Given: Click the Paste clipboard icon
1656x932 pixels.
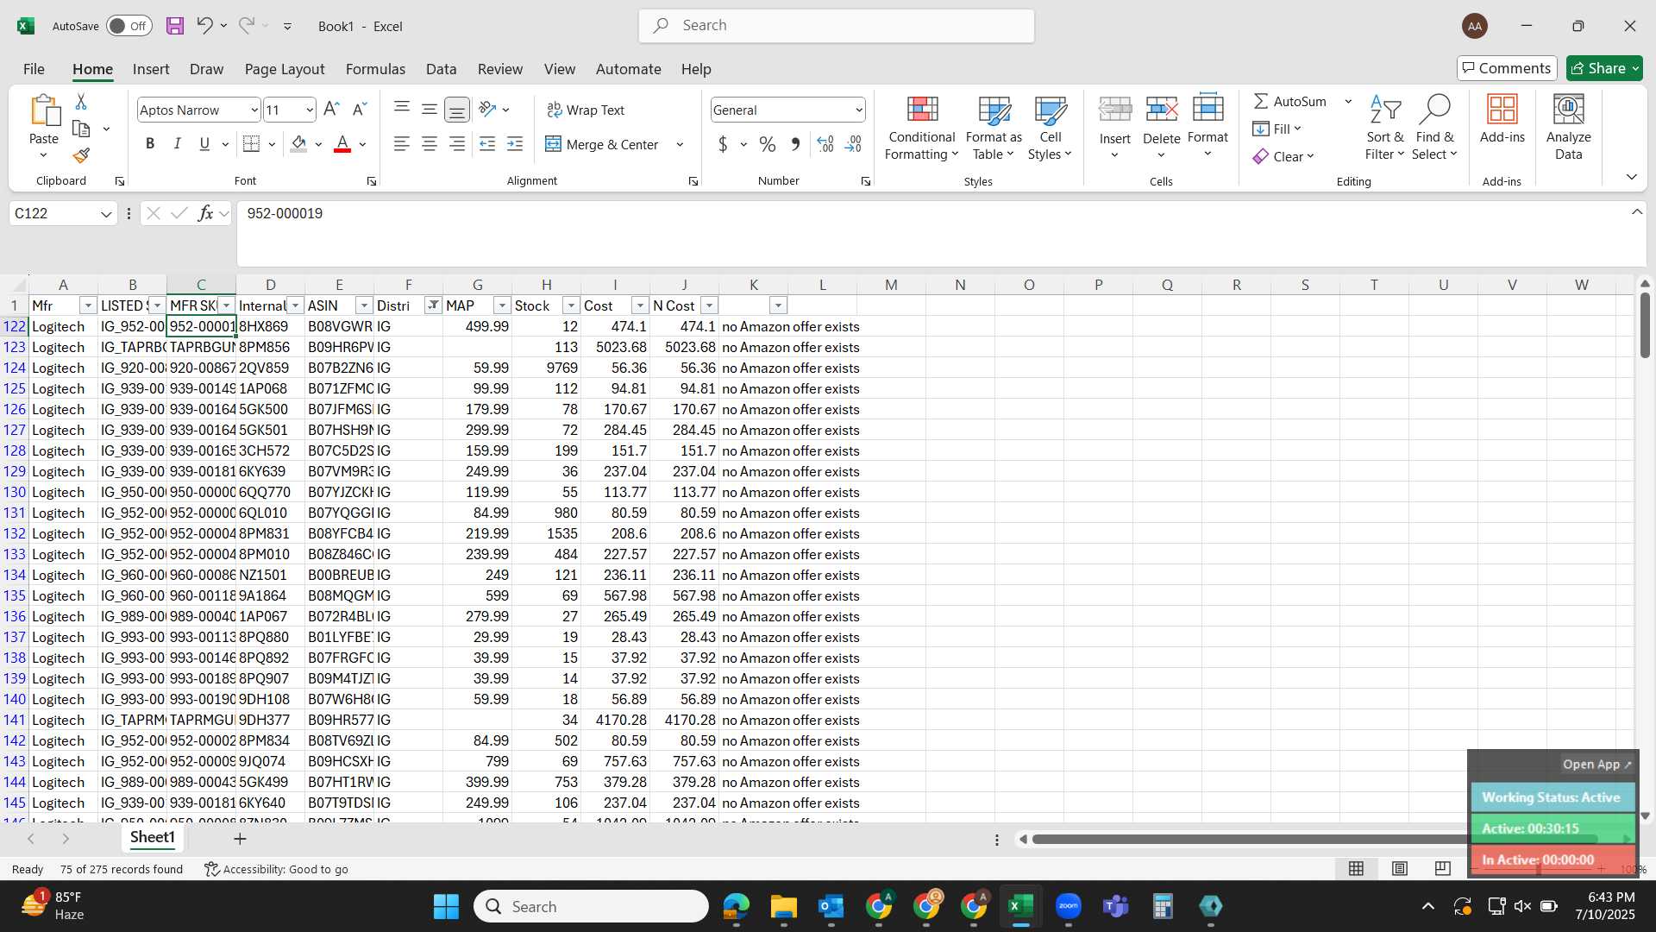Looking at the screenshot, I should 44,111.
